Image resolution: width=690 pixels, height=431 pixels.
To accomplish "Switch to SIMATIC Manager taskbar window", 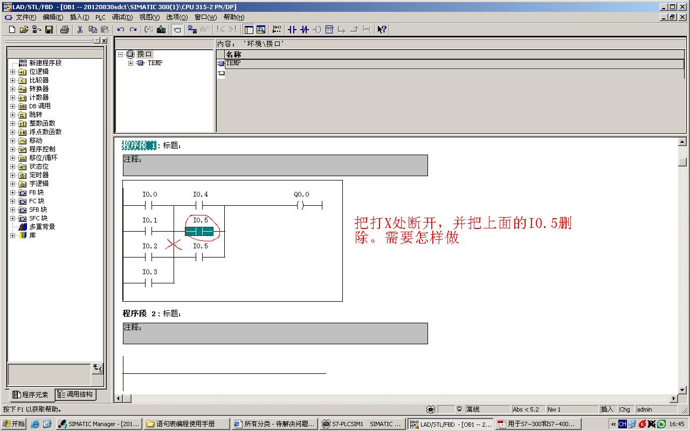I will click(99, 424).
